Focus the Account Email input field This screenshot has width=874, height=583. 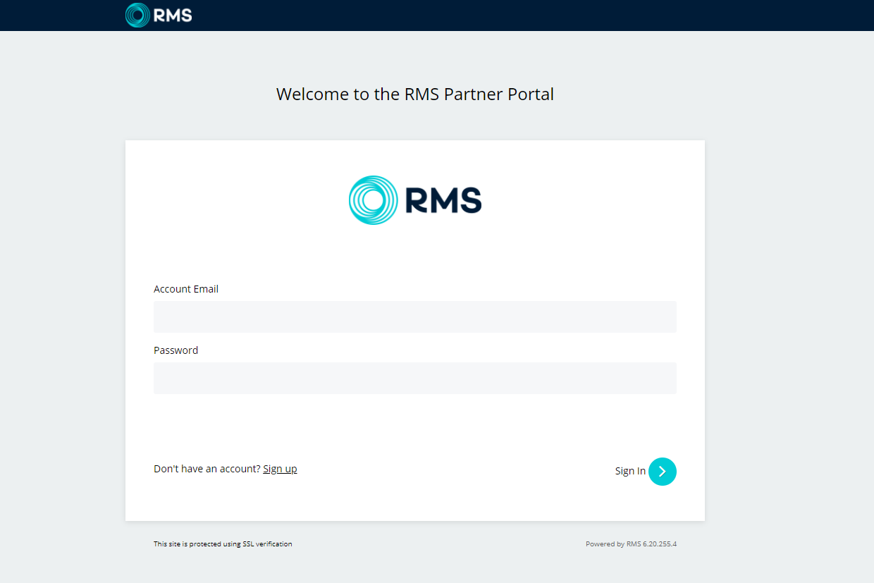coord(415,317)
